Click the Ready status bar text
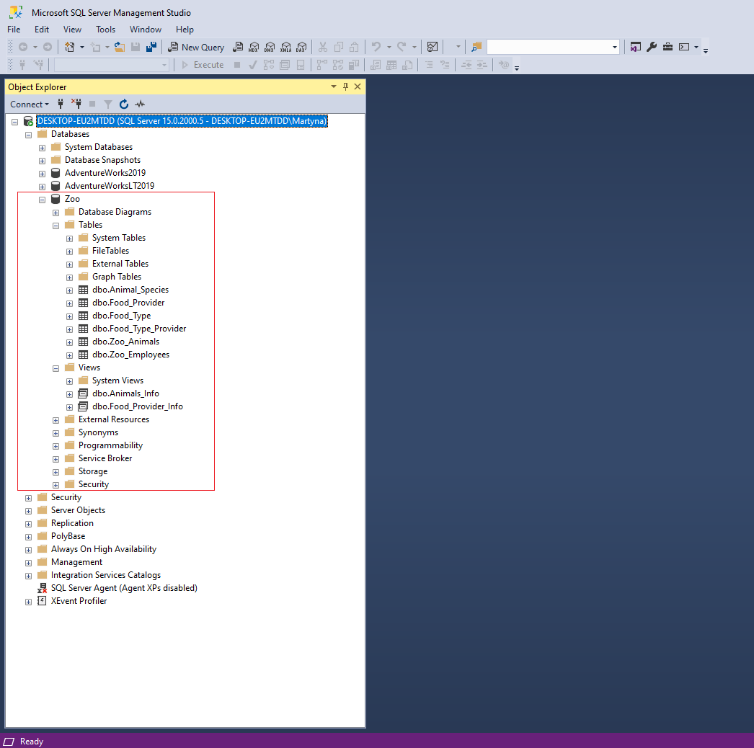 32,742
